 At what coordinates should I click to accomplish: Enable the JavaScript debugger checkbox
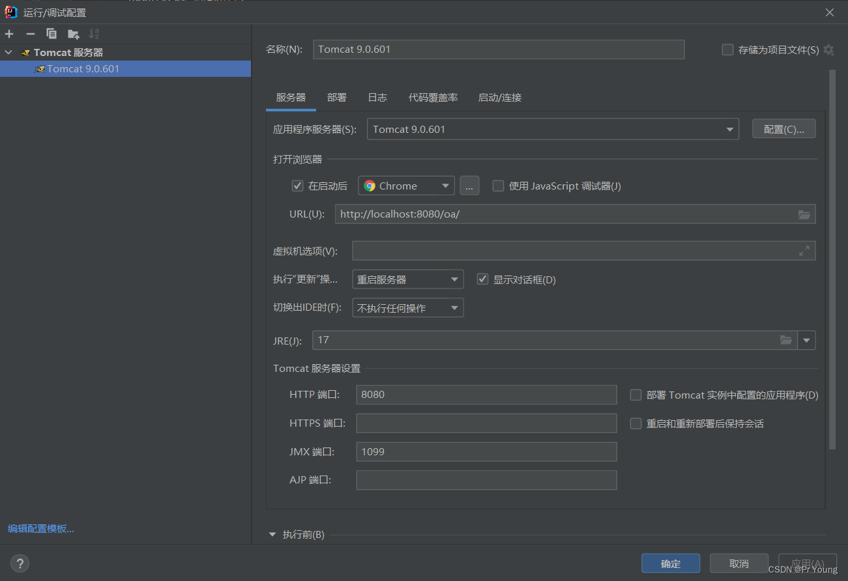tap(498, 186)
